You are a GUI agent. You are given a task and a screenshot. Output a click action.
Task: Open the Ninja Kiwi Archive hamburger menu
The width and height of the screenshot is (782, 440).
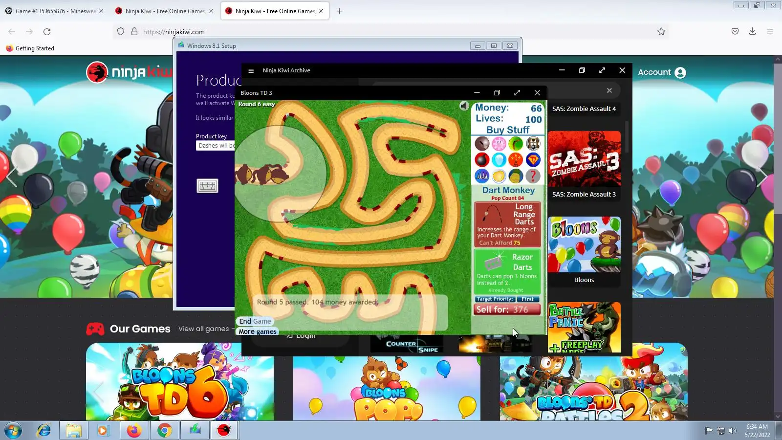click(251, 70)
